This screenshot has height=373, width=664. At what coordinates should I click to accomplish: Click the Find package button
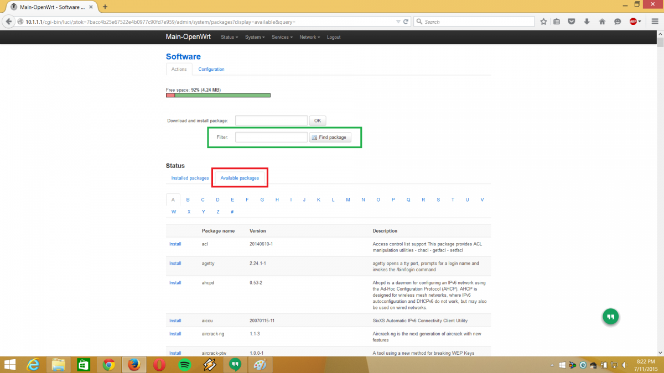click(330, 137)
